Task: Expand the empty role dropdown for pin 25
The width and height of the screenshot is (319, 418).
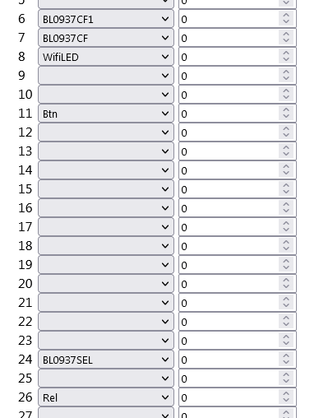Action: tap(106, 379)
